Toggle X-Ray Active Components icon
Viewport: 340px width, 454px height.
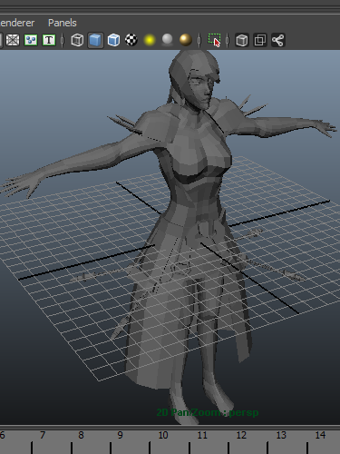pyautogui.click(x=260, y=40)
